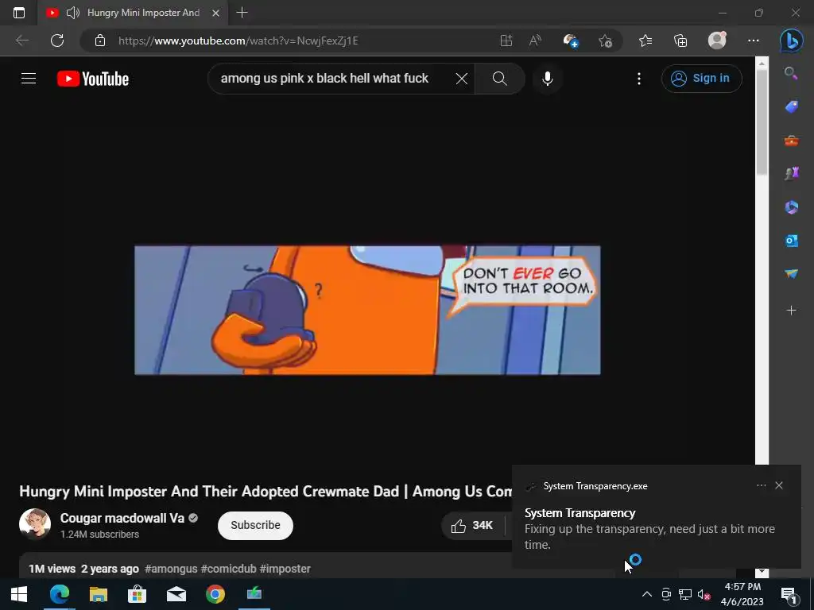Open Cougar macdowall Va channel avatar
The image size is (814, 610).
pyautogui.click(x=35, y=524)
